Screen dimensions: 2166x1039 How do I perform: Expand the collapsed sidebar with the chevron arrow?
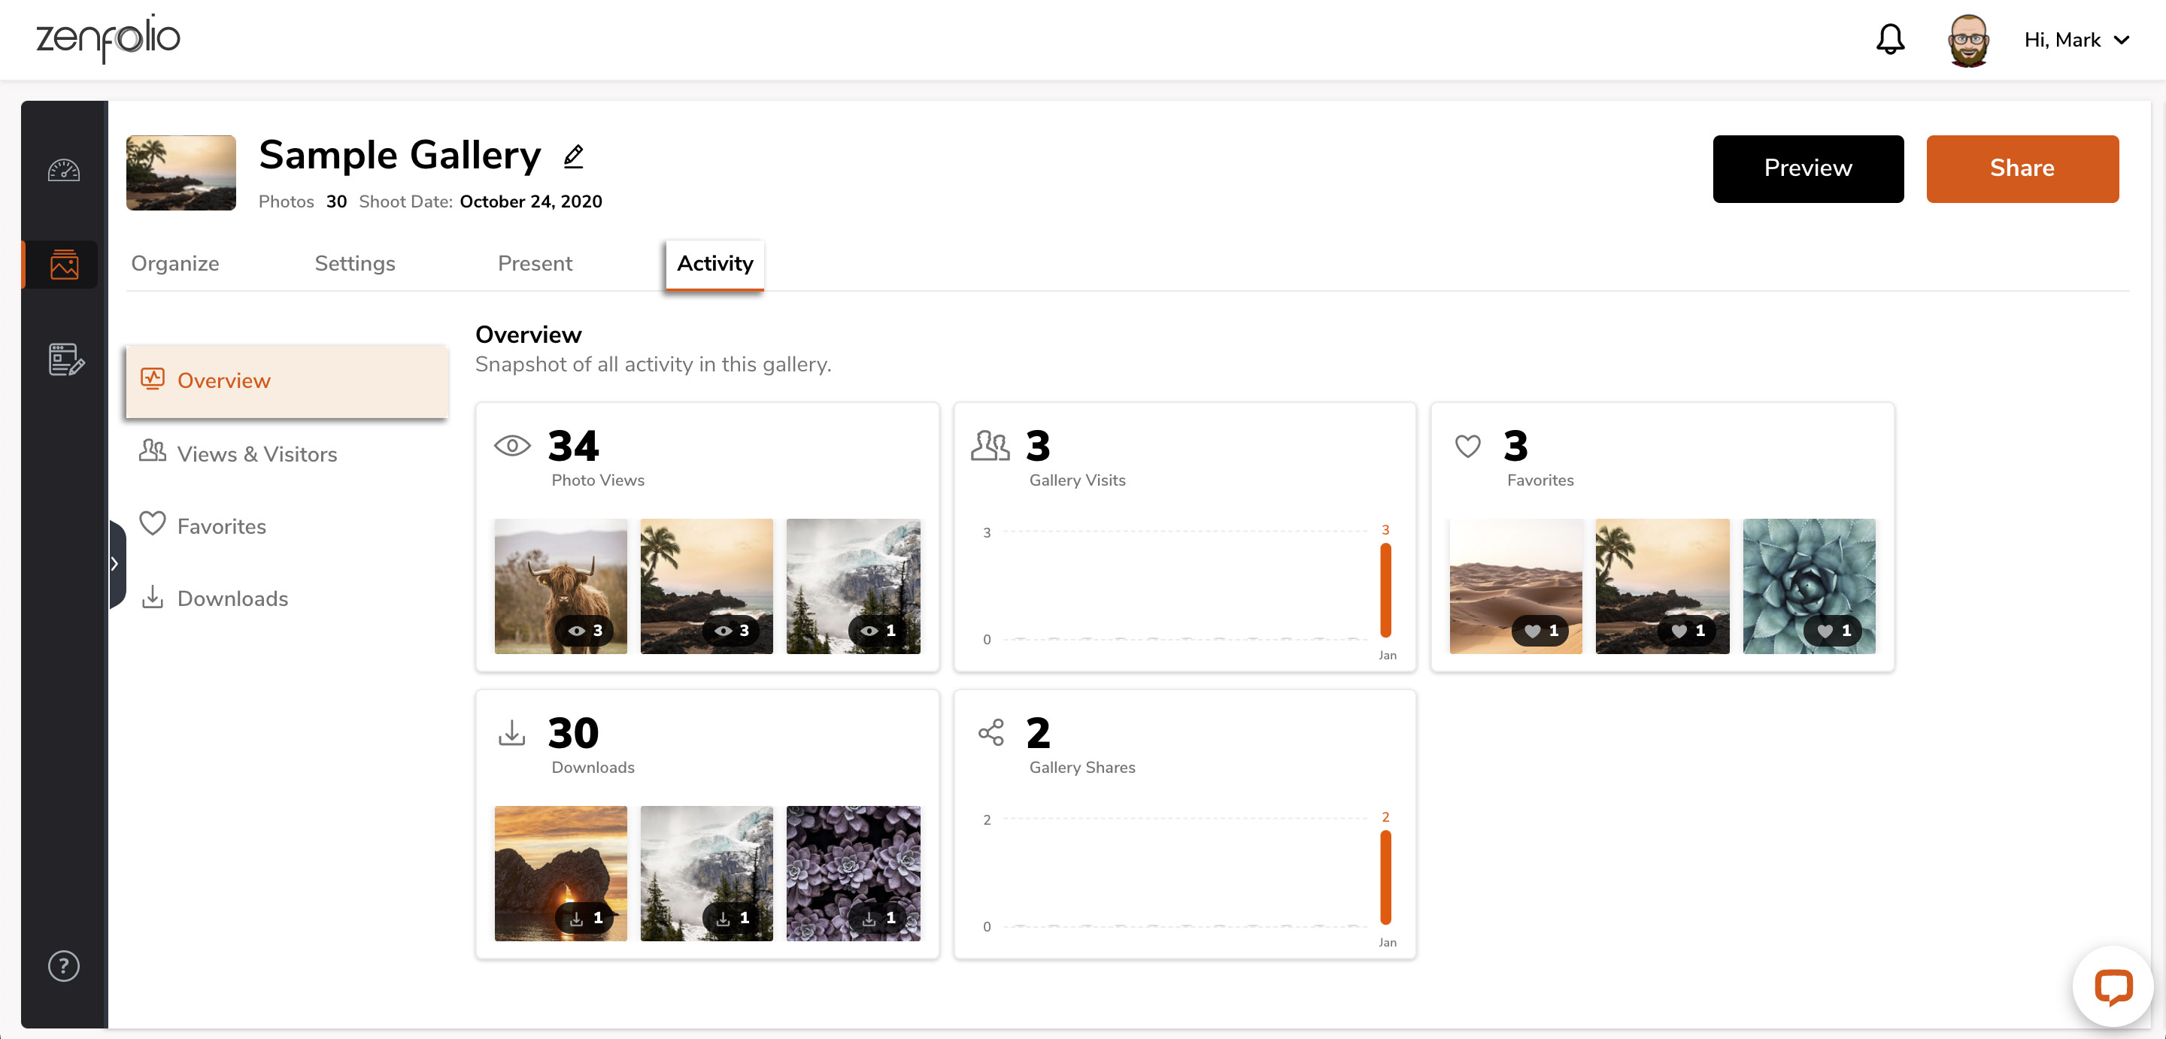coord(116,563)
